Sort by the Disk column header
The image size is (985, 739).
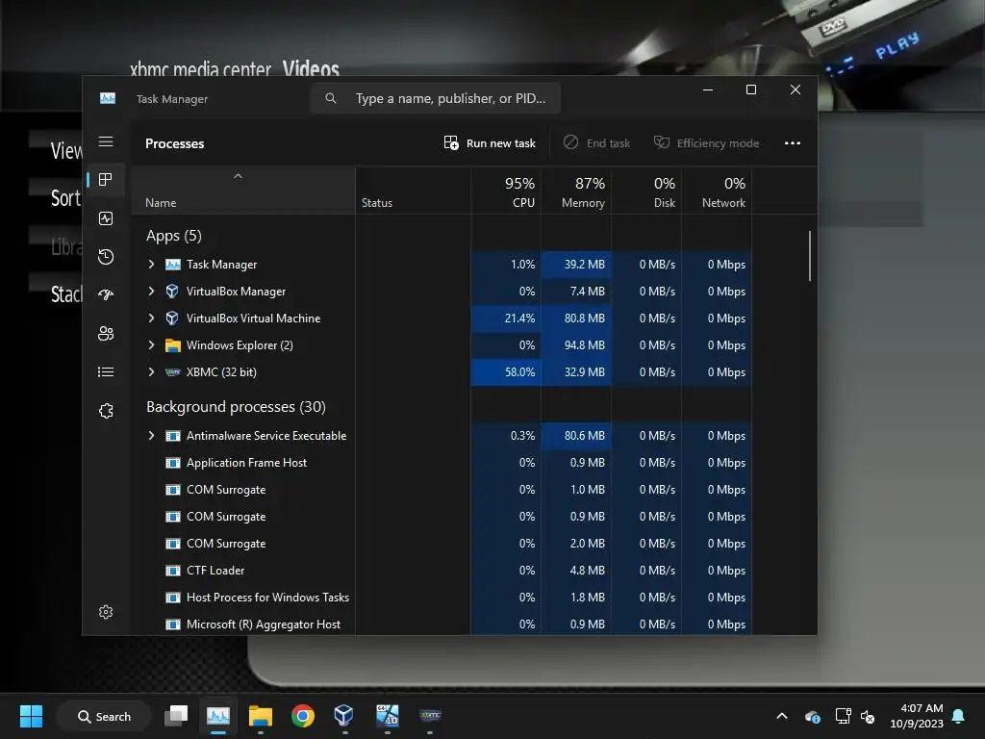pyautogui.click(x=646, y=191)
